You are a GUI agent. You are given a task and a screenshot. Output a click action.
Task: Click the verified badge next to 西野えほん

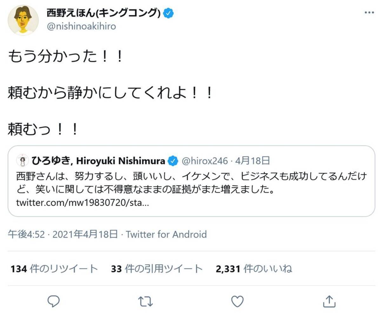click(x=168, y=13)
